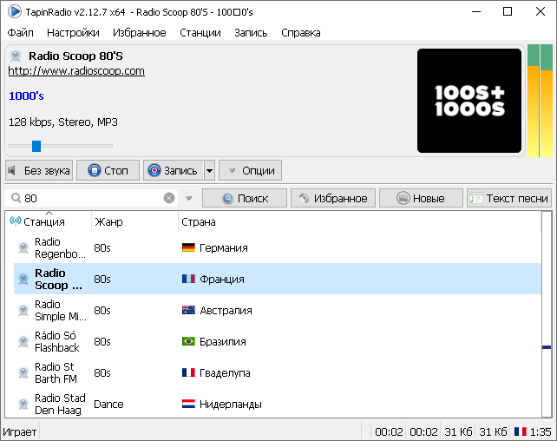Click the Dance genre cell
Viewport: 557px width, 441px height.
(x=108, y=404)
